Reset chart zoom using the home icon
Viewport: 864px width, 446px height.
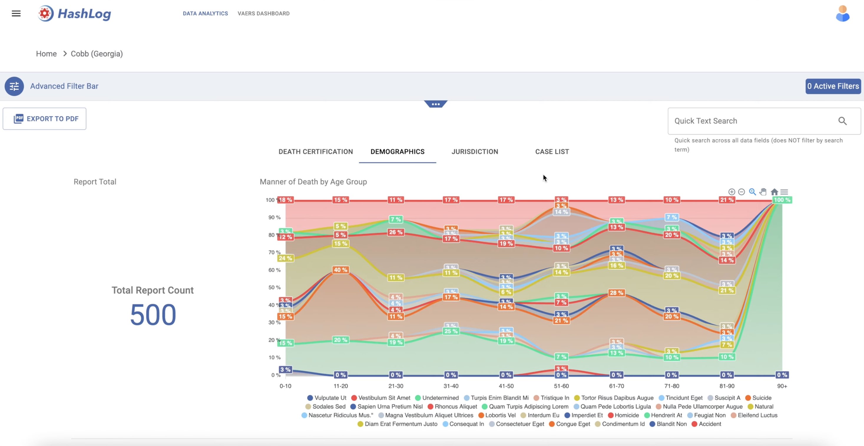(774, 192)
